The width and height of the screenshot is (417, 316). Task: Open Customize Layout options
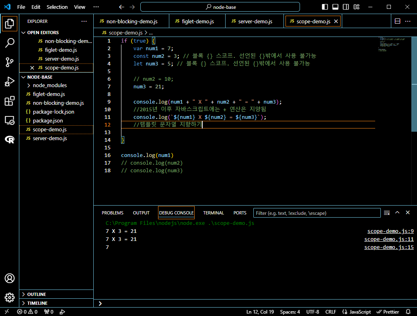(x=356, y=7)
